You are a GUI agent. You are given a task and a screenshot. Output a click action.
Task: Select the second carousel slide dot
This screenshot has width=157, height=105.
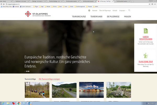click(27, 71)
